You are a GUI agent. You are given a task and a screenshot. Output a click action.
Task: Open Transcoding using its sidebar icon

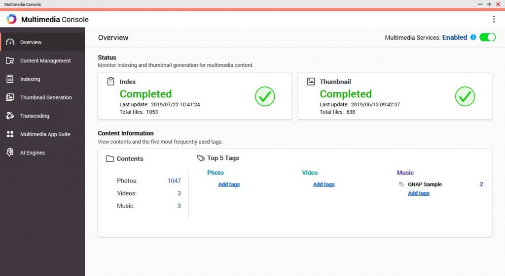pyautogui.click(x=10, y=116)
